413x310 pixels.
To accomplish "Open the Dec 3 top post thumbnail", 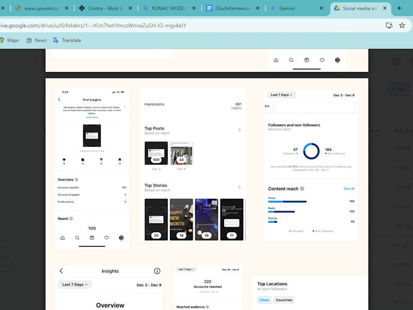I will [x=156, y=153].
